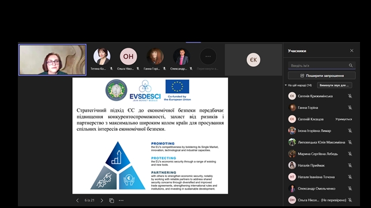371x208 pixels.
Task: Toggle mic icon next to Ганна Горіна
Action: coord(350,108)
